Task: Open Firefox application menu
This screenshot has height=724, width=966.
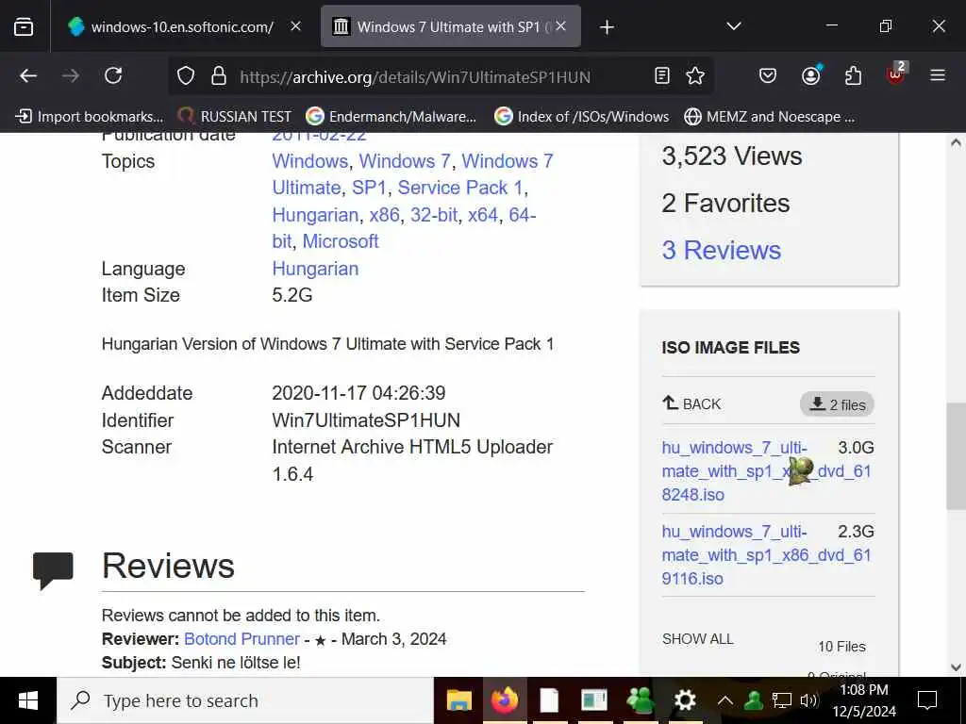Action: 938,75
